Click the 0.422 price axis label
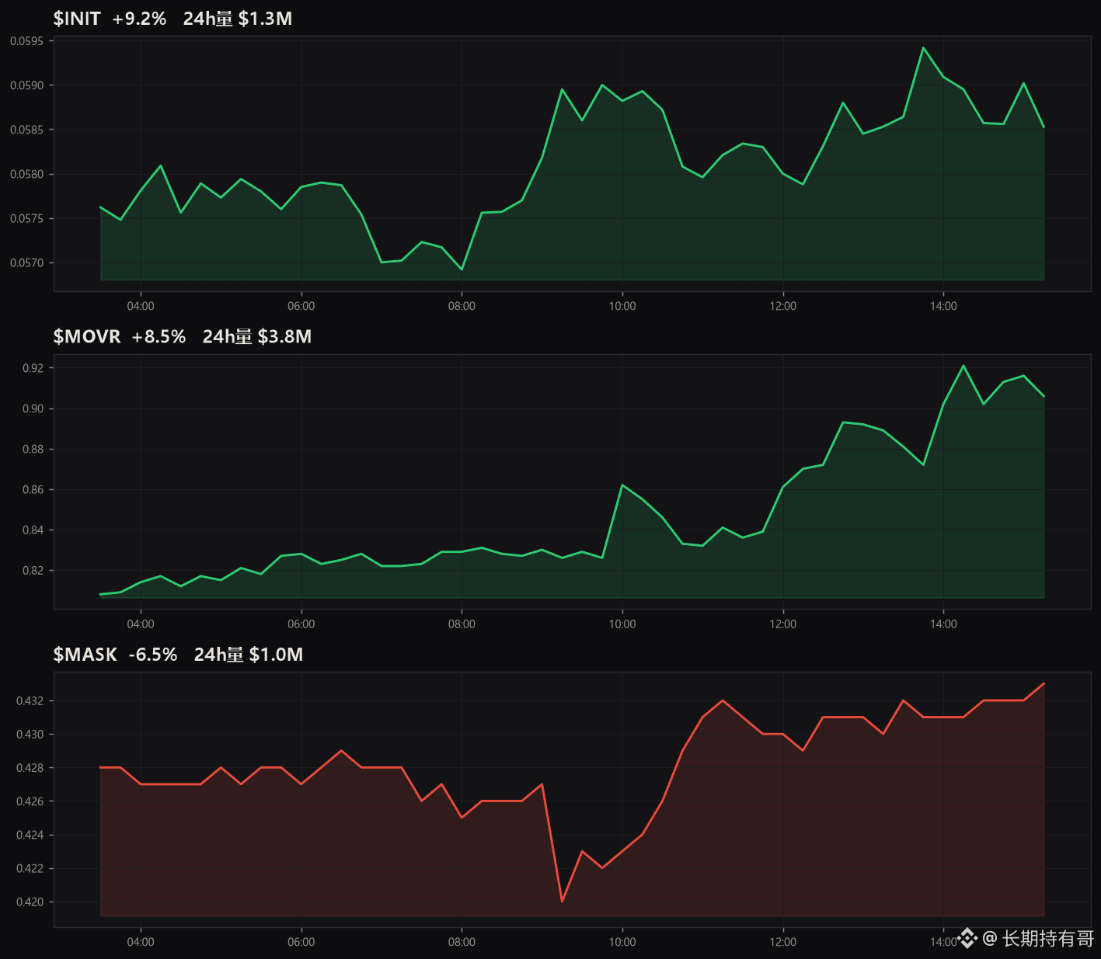 tap(30, 868)
